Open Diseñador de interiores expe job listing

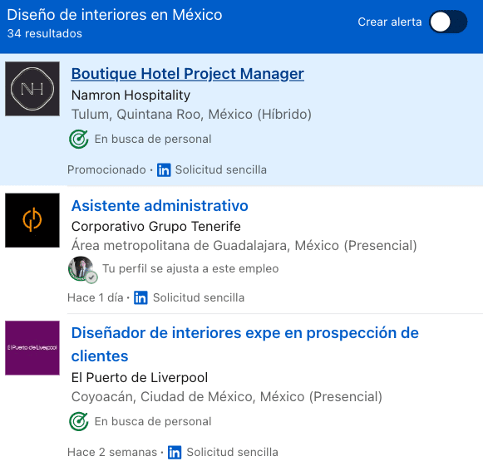tap(245, 345)
